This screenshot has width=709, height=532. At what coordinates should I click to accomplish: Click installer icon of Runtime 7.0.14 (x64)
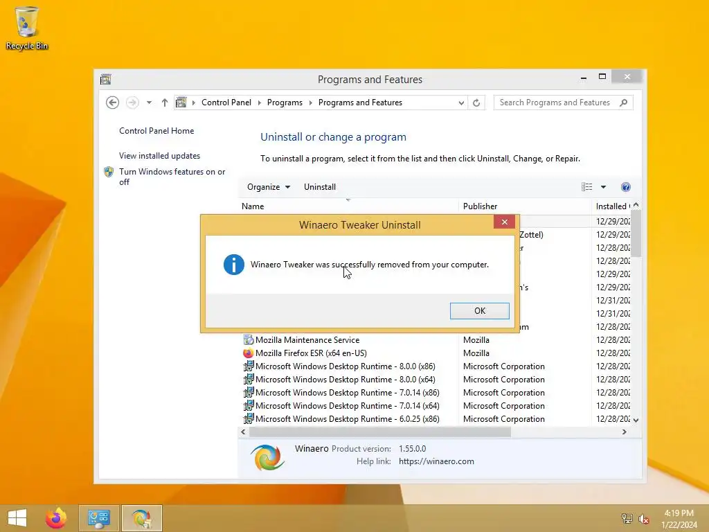[249, 405]
